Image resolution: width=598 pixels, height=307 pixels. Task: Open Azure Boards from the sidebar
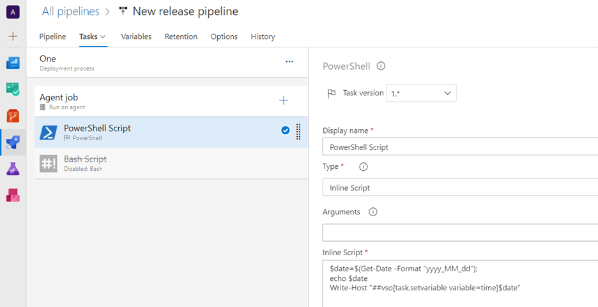coord(13,89)
